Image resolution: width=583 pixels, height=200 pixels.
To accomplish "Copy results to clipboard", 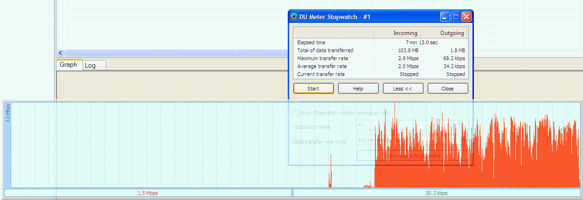I will (x=412, y=156).
